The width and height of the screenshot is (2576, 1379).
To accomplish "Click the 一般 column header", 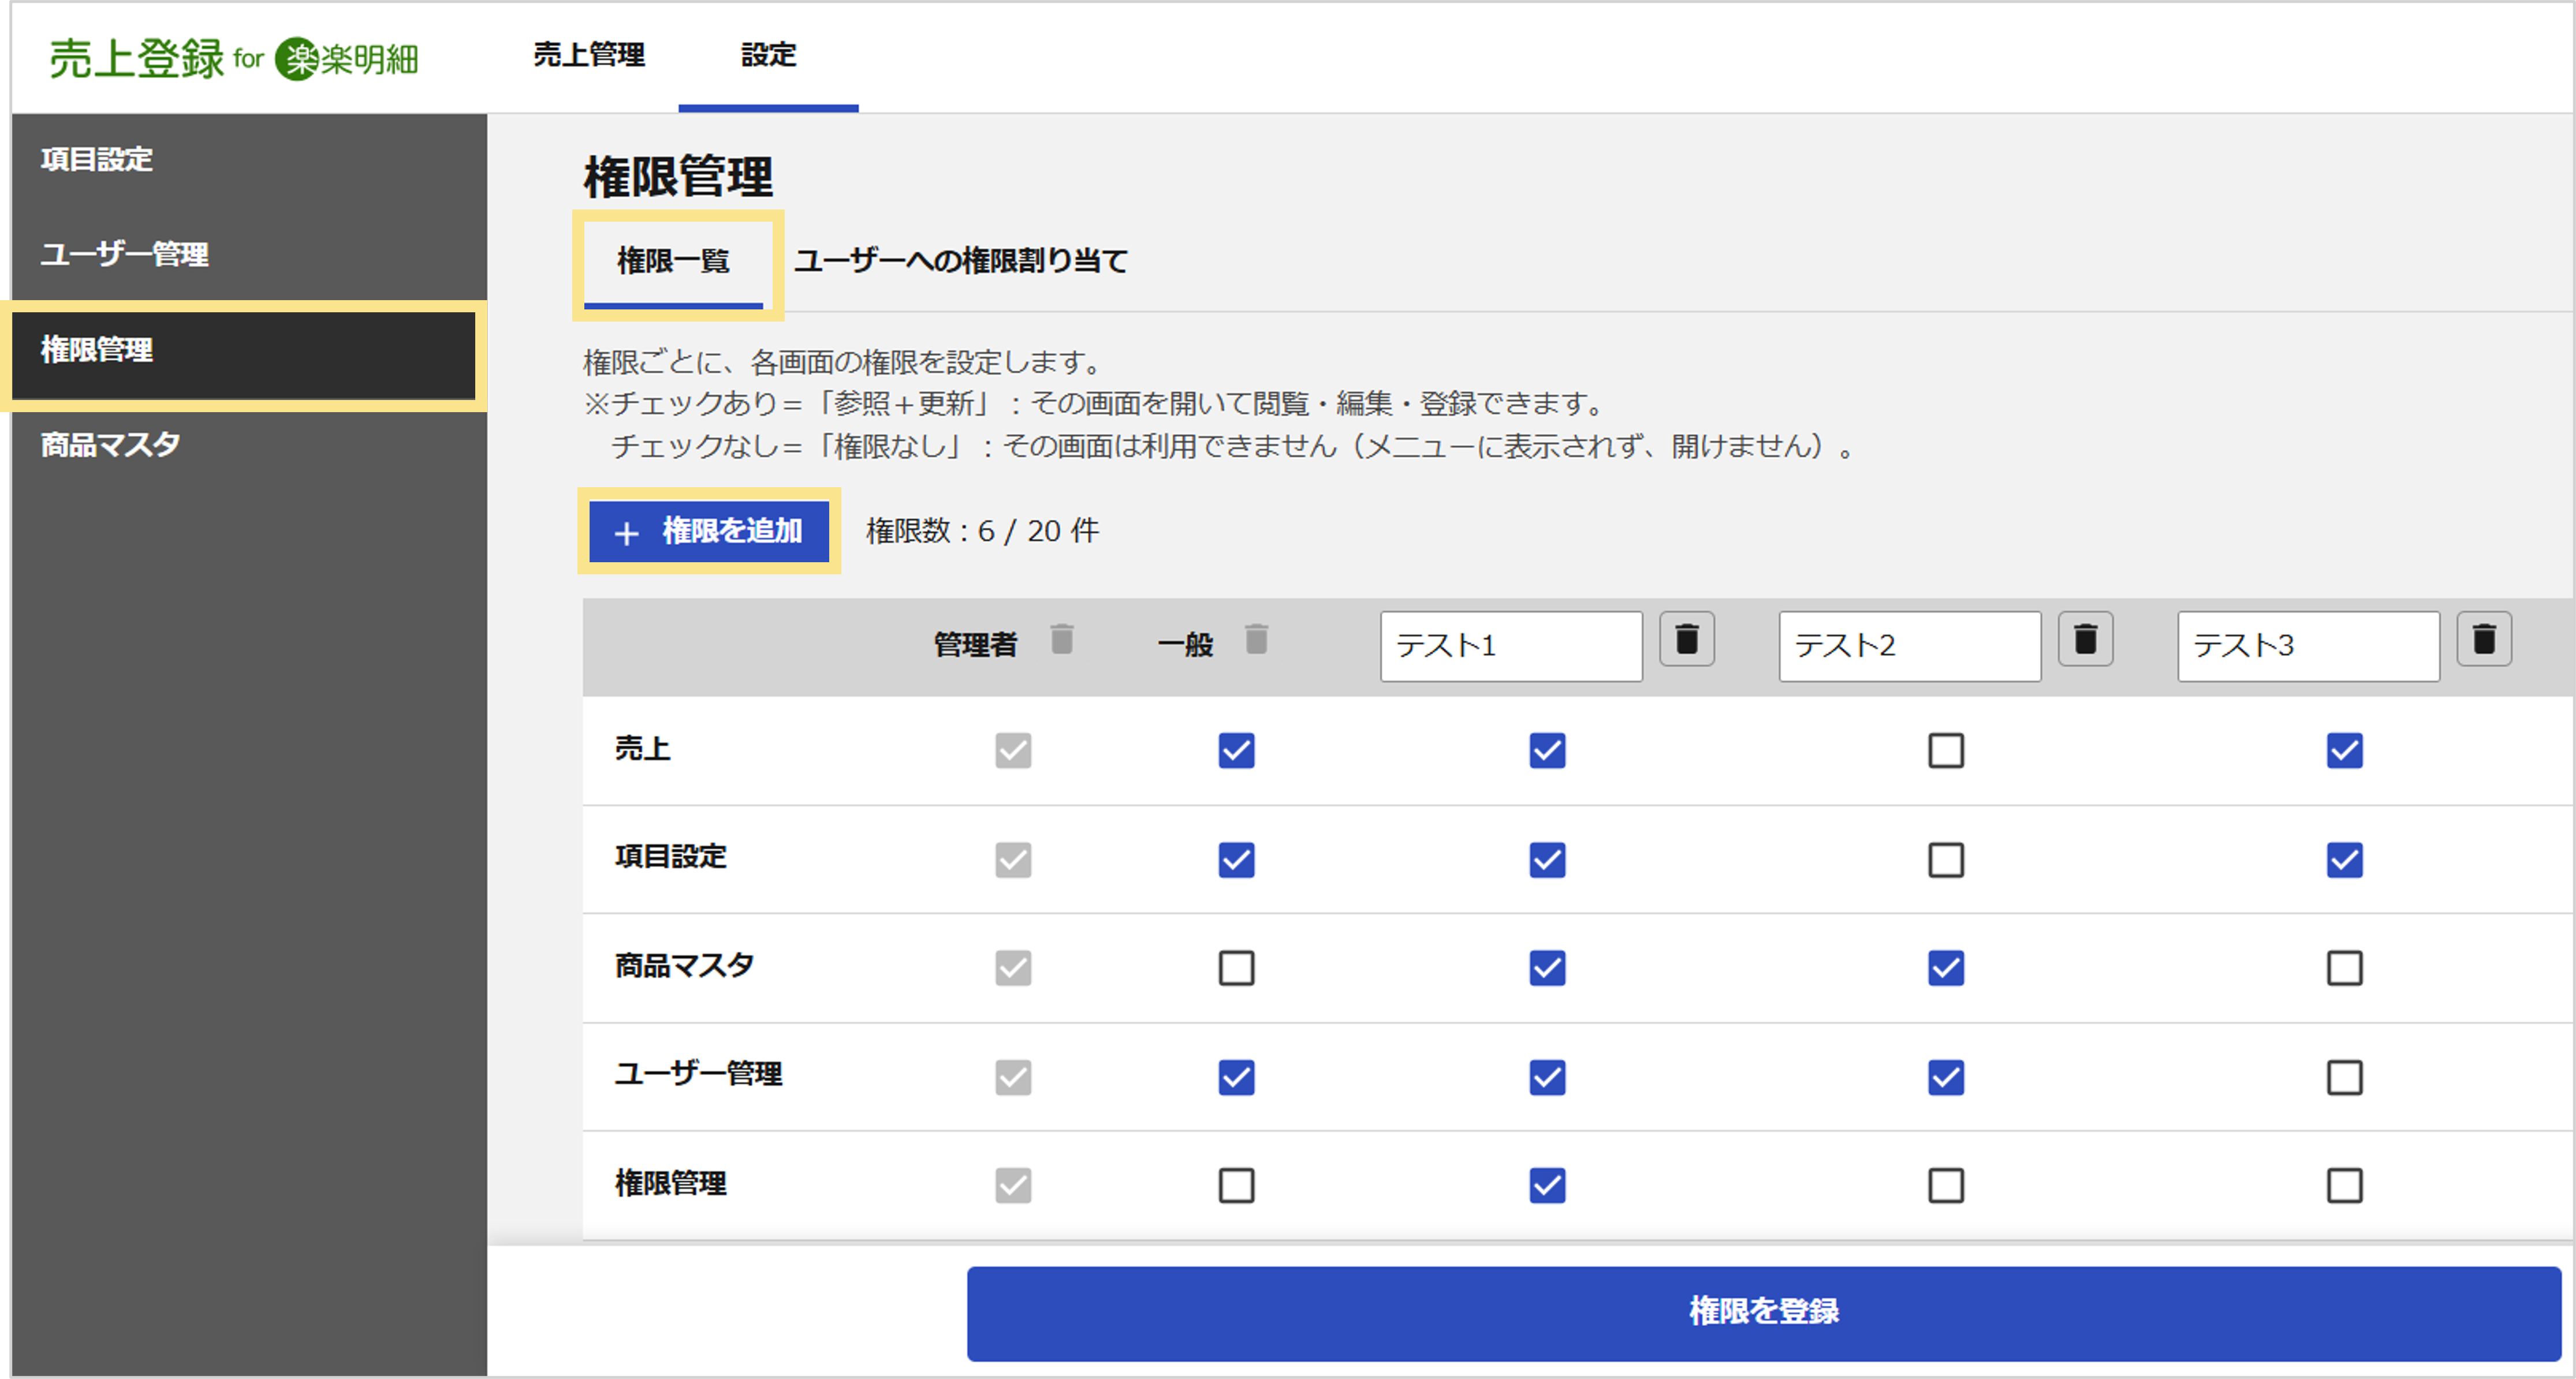I will [1185, 645].
